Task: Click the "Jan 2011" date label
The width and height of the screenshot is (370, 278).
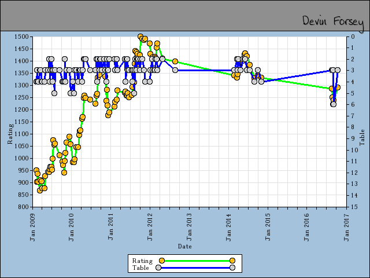Action: pyautogui.click(x=110, y=226)
